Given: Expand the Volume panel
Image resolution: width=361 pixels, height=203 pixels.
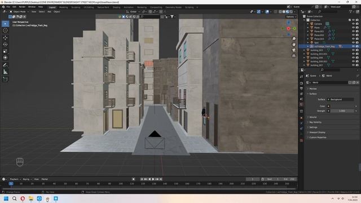Looking at the screenshot, I should click(x=312, y=117).
